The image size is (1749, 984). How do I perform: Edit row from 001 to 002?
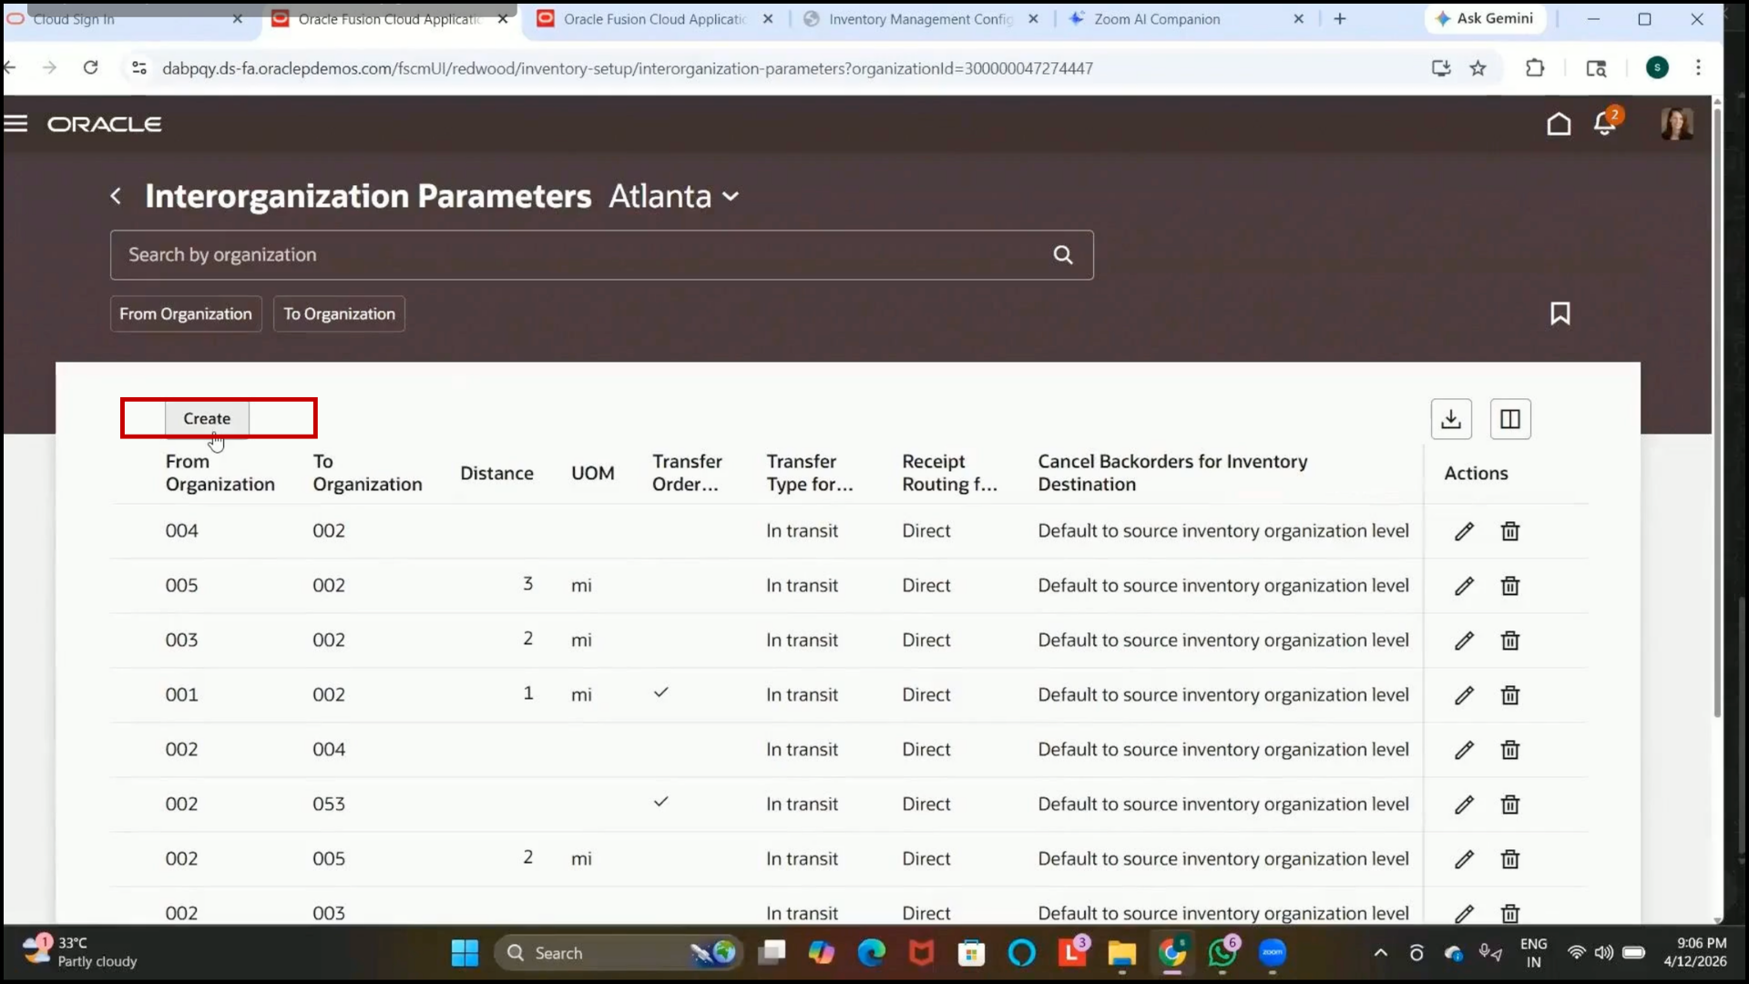pos(1464,695)
